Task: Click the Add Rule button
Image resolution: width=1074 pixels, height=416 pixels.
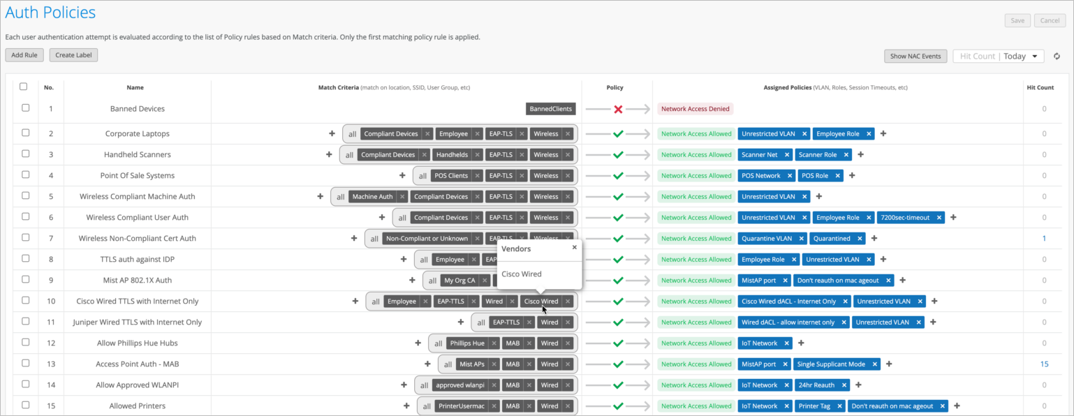Action: pyautogui.click(x=24, y=55)
